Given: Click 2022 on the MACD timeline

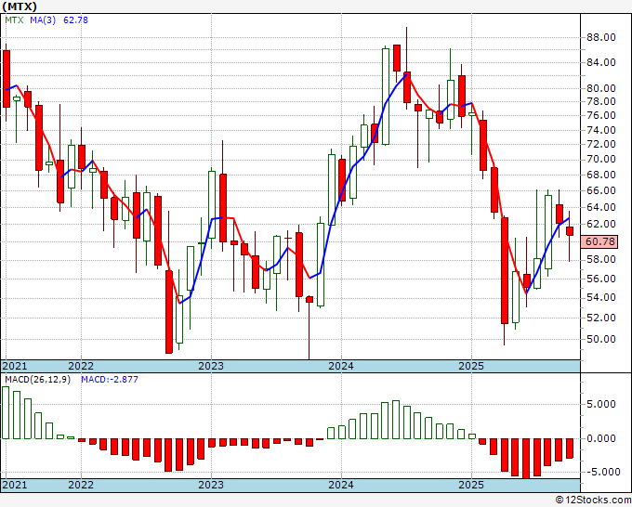Looking at the screenshot, I should 81,485.
